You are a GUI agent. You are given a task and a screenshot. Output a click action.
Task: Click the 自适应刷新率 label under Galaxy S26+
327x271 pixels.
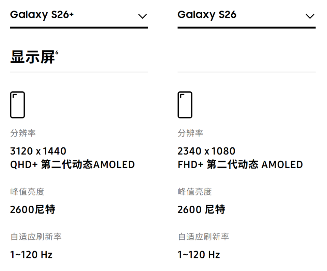coord(36,237)
